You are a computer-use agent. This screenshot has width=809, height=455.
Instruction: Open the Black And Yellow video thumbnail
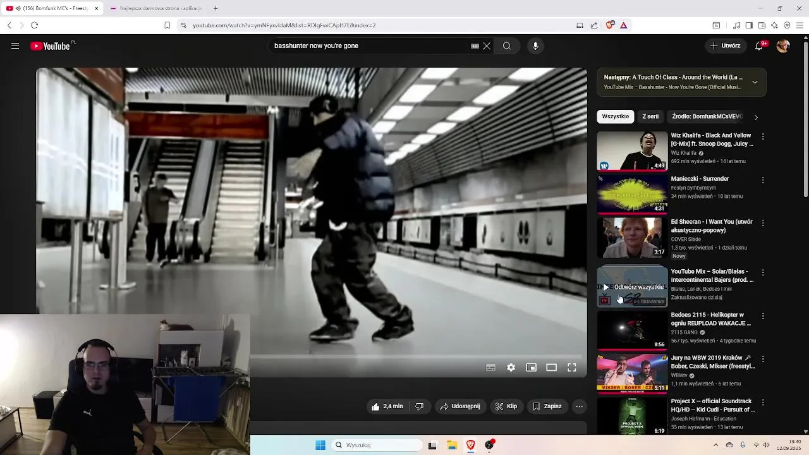[x=632, y=151]
